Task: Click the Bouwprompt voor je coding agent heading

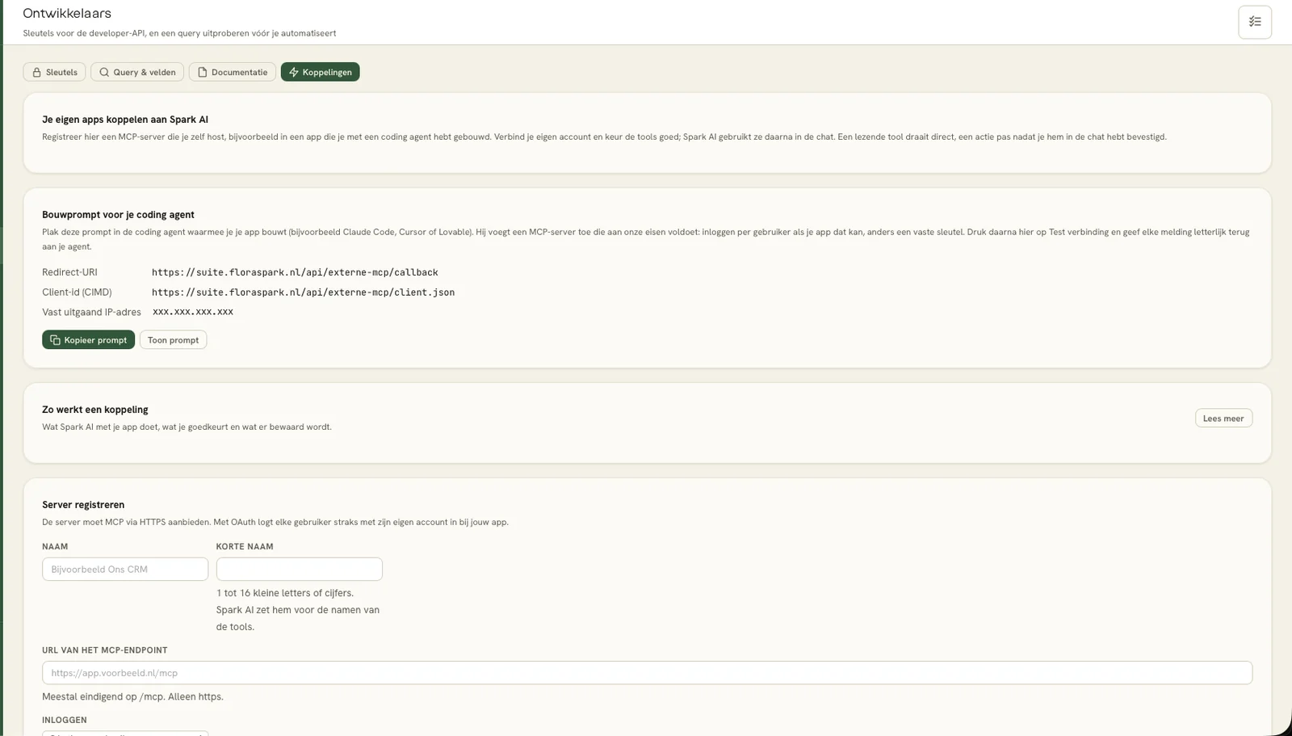Action: (118, 215)
